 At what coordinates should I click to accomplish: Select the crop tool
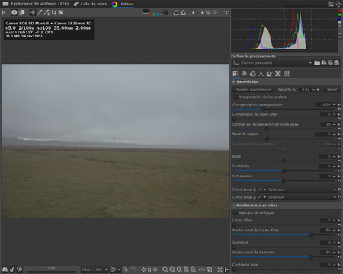click(x=53, y=12)
